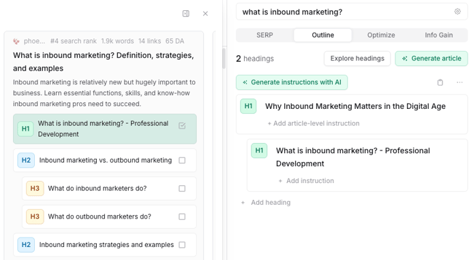Switch to the Optimize tab
469x260 pixels.
point(381,35)
